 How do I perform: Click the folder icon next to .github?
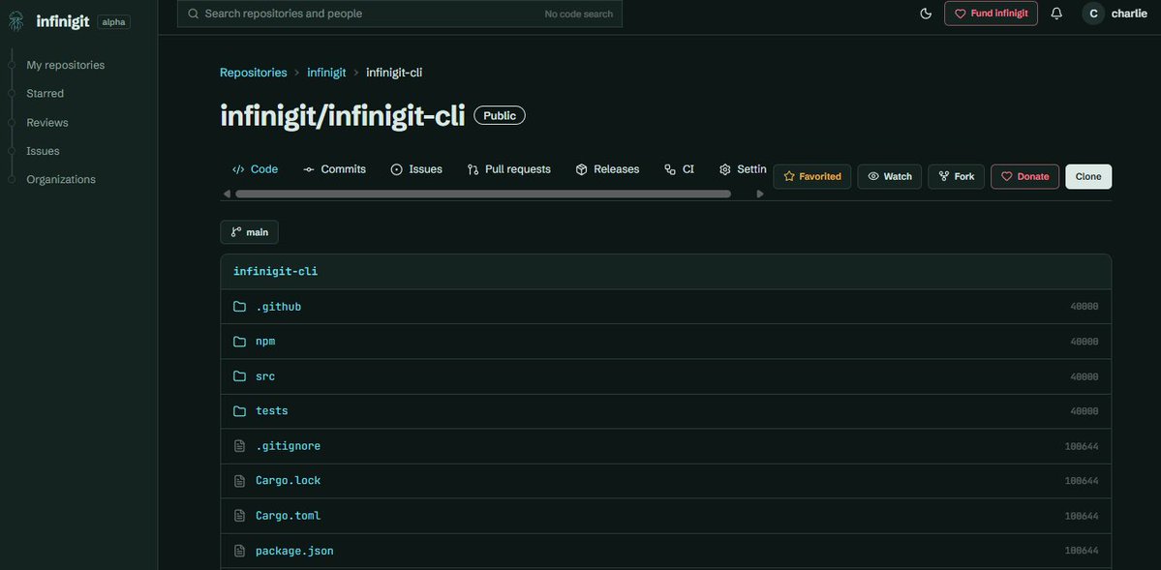[239, 307]
